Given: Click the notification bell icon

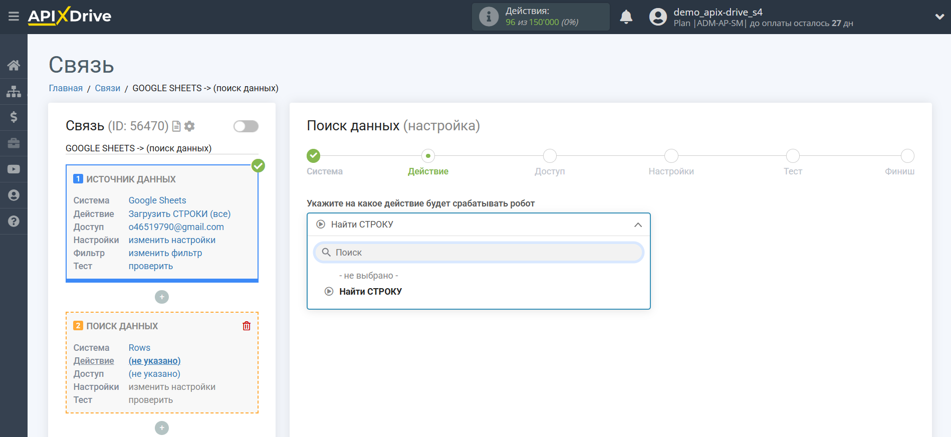Looking at the screenshot, I should (x=626, y=17).
